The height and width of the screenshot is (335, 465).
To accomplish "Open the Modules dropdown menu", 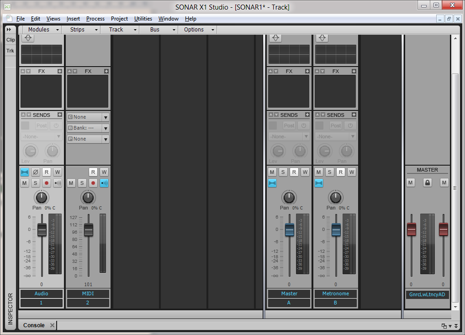I will point(42,30).
